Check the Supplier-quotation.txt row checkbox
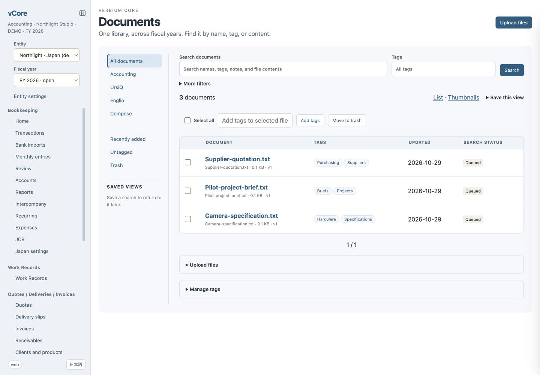540x375 pixels. (188, 162)
